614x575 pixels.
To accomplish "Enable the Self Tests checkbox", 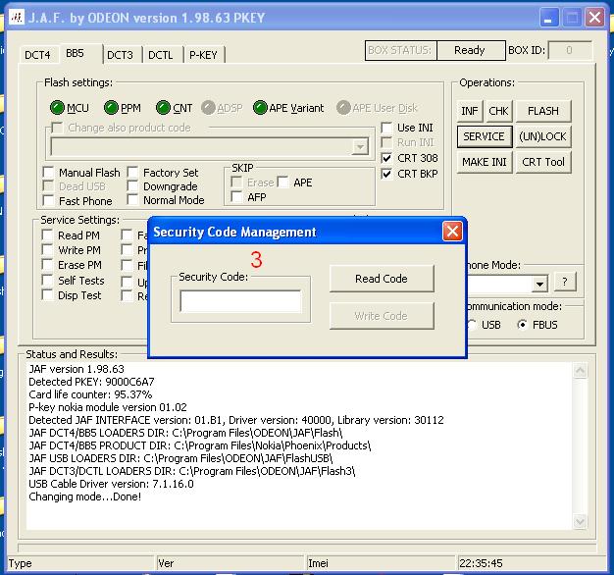I will point(47,281).
